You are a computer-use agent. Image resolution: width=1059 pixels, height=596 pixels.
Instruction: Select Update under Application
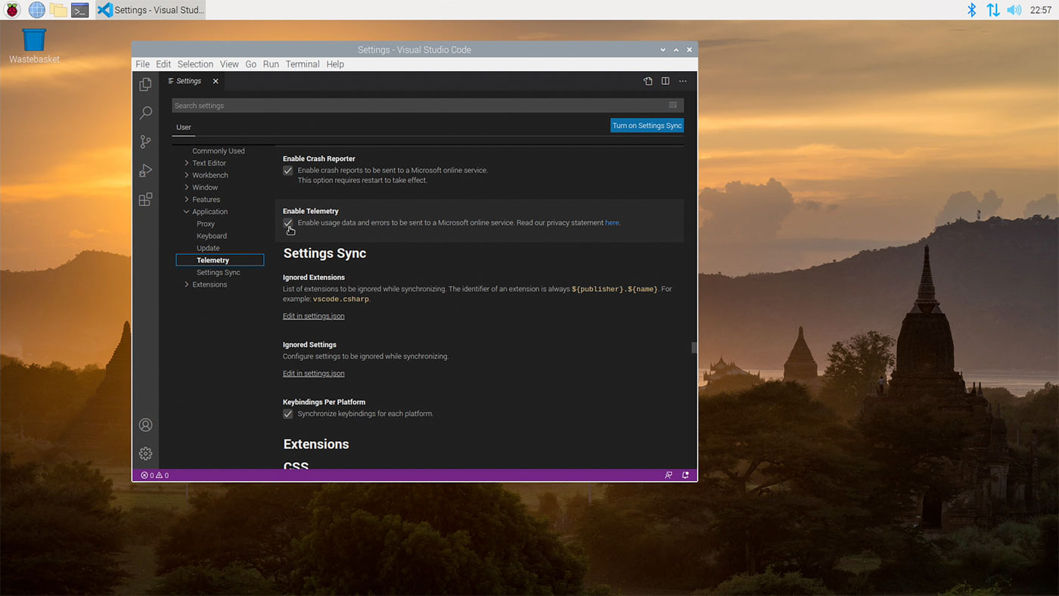coord(208,248)
